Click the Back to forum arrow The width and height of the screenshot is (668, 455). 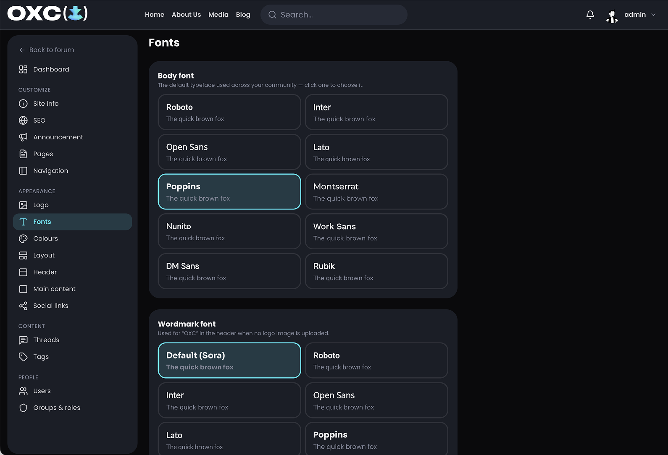(22, 50)
